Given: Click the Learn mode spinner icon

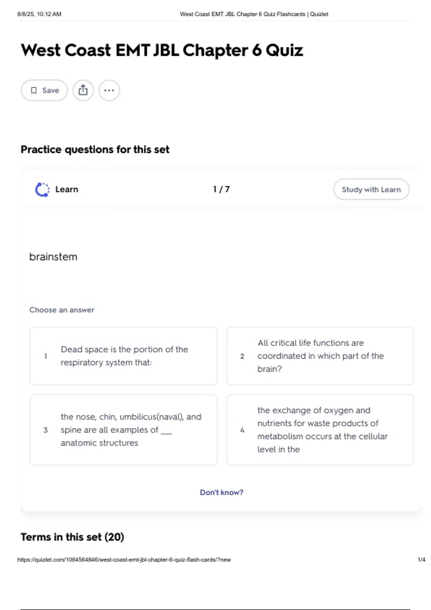Looking at the screenshot, I should 42,189.
